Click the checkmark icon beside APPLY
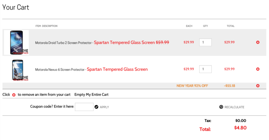The image size is (269, 140). (x=96, y=107)
